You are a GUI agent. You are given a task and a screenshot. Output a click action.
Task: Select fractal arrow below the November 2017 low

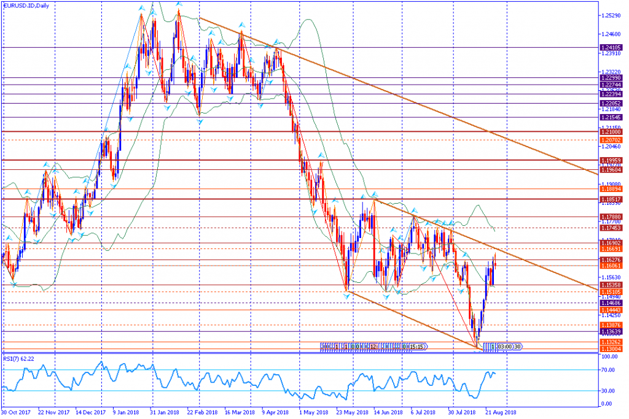(x=14, y=284)
